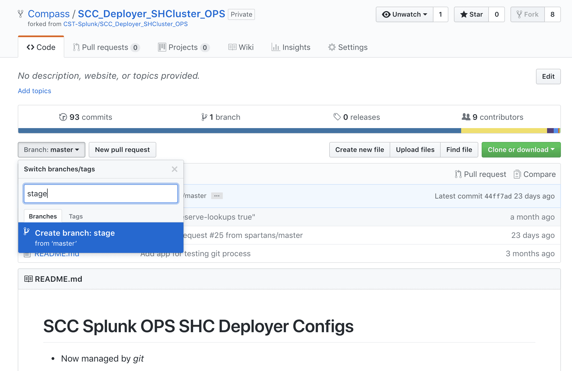
Task: Open the CST-Splunk/SCC_Deployer_SHCluster_OPS source link
Action: (125, 24)
